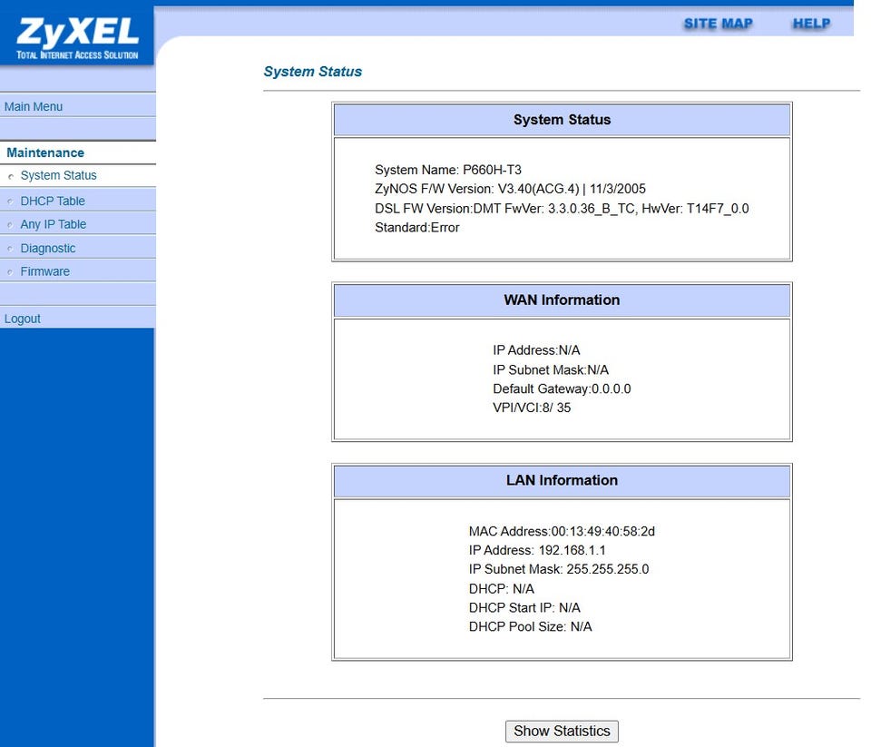This screenshot has height=747, width=871.
Task: Click the DHCP: N/A line
Action: point(502,588)
